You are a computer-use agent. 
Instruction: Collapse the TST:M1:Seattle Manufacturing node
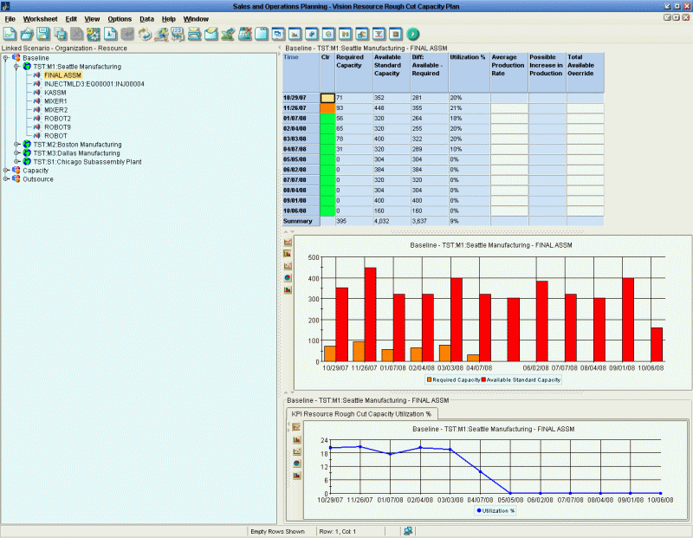(x=16, y=67)
